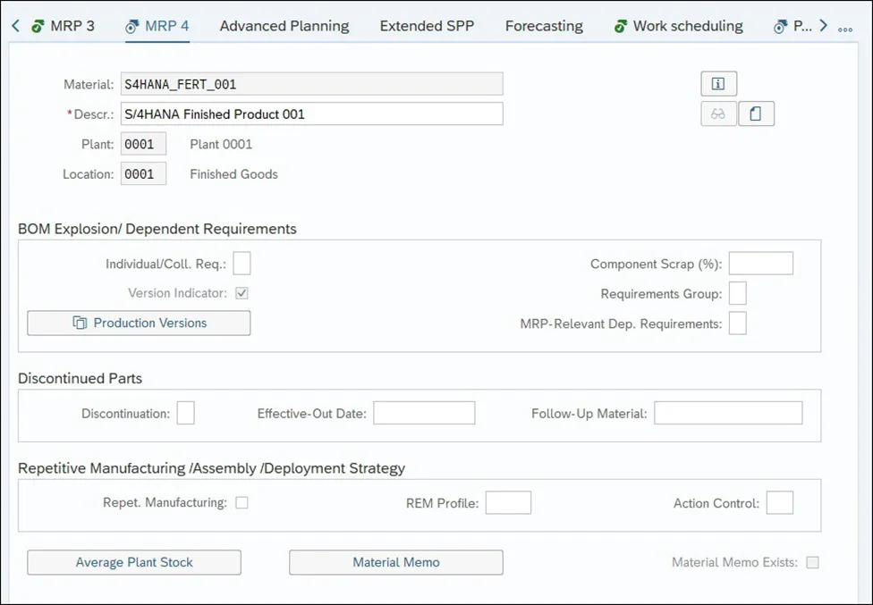The image size is (873, 605).
Task: Go to the Work scheduling tab
Action: coord(679,26)
